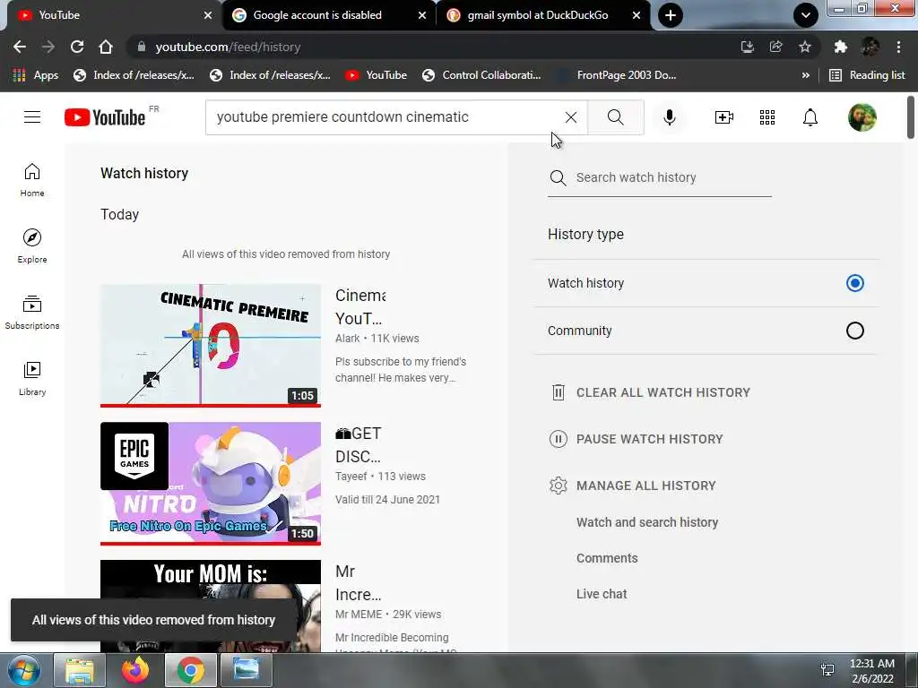
Task: Switch to the YouTube tab
Action: click(111, 15)
